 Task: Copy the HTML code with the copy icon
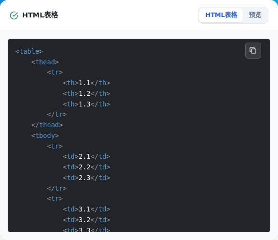253,50
